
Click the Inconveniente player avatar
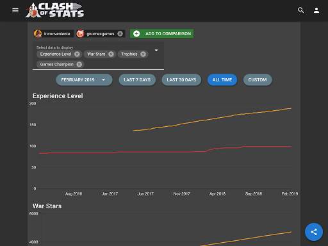(x=38, y=34)
